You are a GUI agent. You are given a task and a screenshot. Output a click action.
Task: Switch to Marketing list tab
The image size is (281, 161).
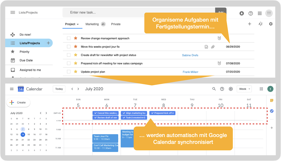pos(92,24)
